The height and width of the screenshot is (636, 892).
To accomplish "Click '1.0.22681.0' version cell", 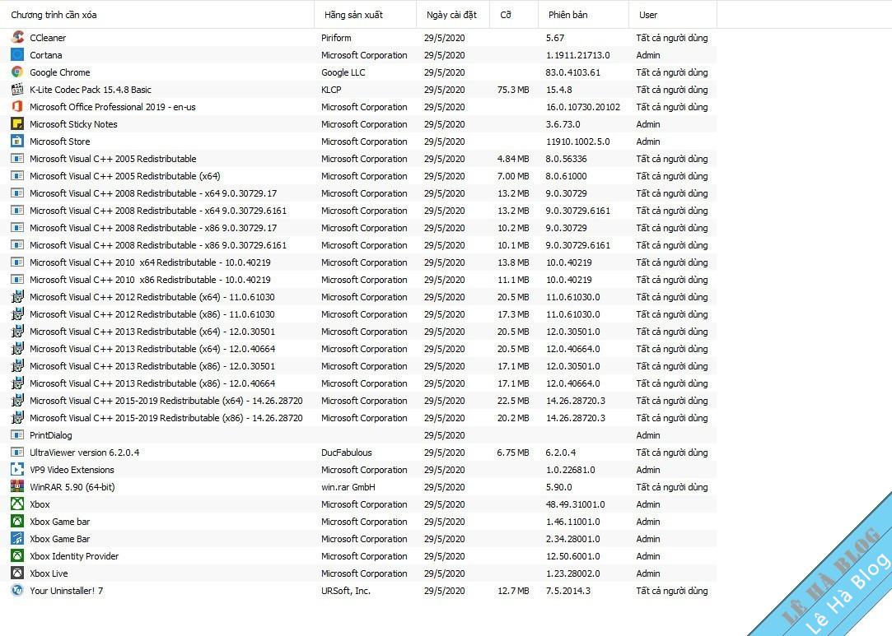I will click(x=571, y=470).
